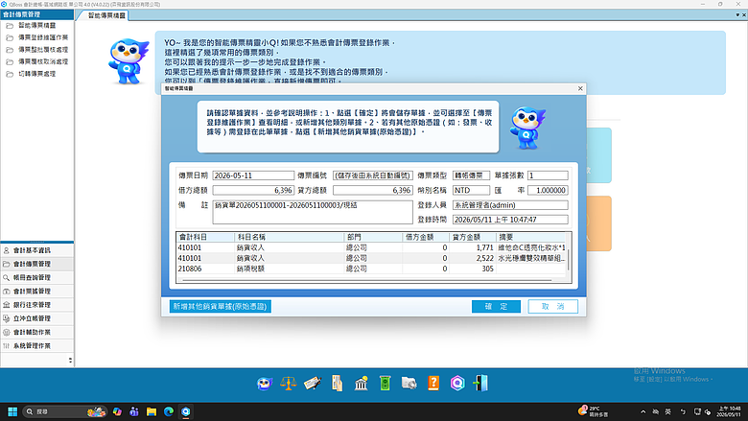Click the grid horizontal scrollbar
The height and width of the screenshot is (421, 748).
click(x=367, y=280)
